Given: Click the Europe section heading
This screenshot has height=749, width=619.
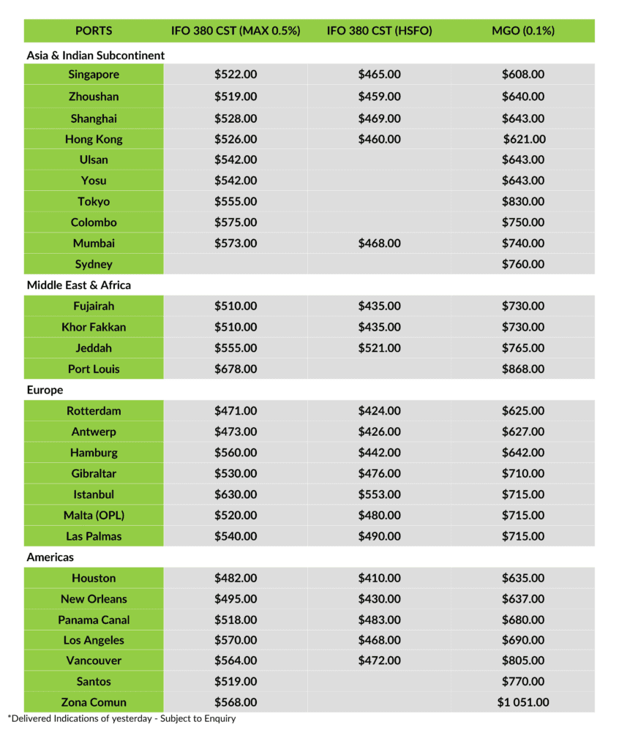Looking at the screenshot, I should (45, 390).
